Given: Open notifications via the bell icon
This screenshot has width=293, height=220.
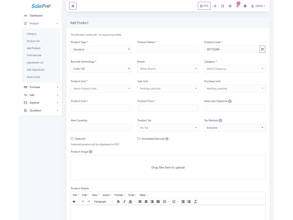Looking at the screenshot, I should tap(237, 6).
